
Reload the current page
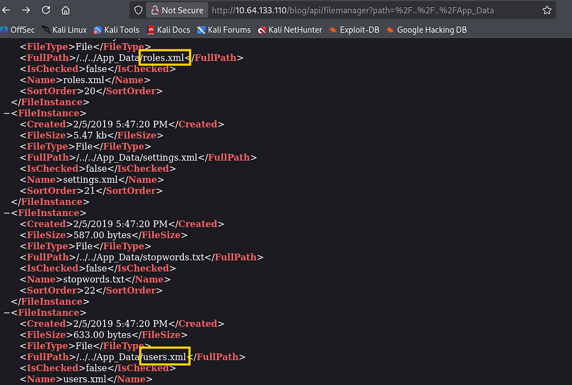point(45,10)
